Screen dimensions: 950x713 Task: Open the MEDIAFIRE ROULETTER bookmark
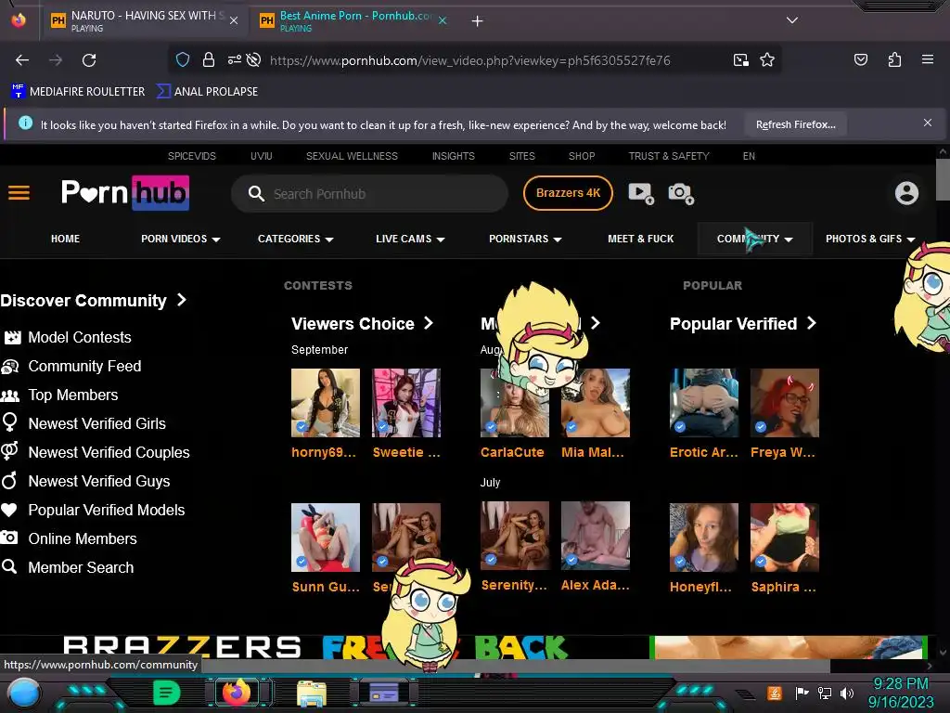tap(78, 92)
